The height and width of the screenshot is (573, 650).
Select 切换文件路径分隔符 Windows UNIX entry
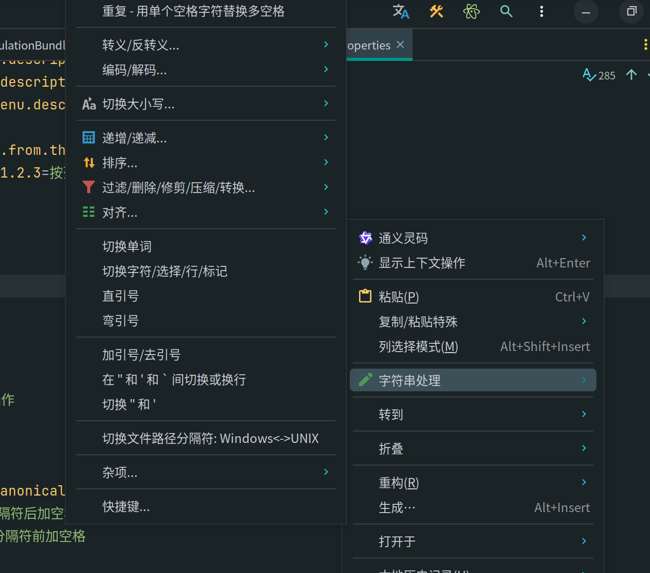click(x=206, y=438)
